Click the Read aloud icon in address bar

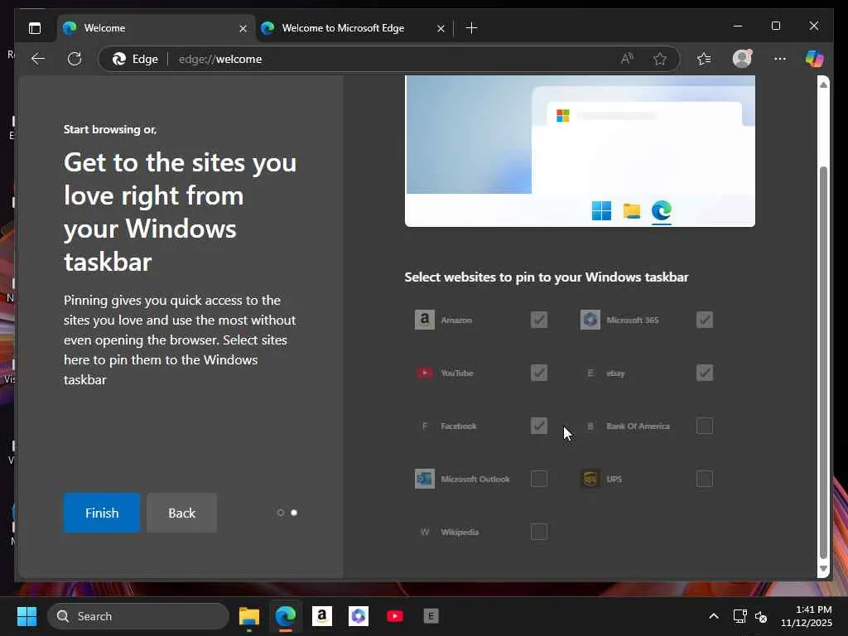tap(628, 59)
